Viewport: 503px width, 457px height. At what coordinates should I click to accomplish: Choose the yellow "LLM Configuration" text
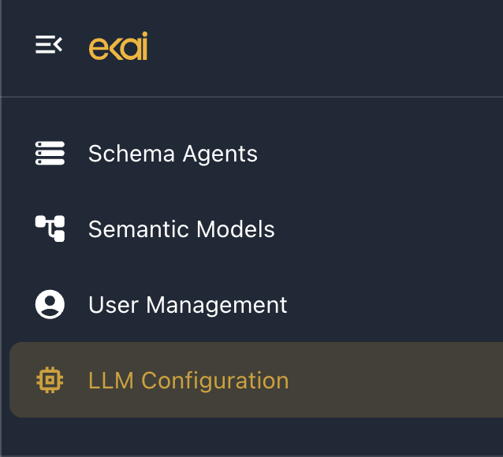click(188, 381)
